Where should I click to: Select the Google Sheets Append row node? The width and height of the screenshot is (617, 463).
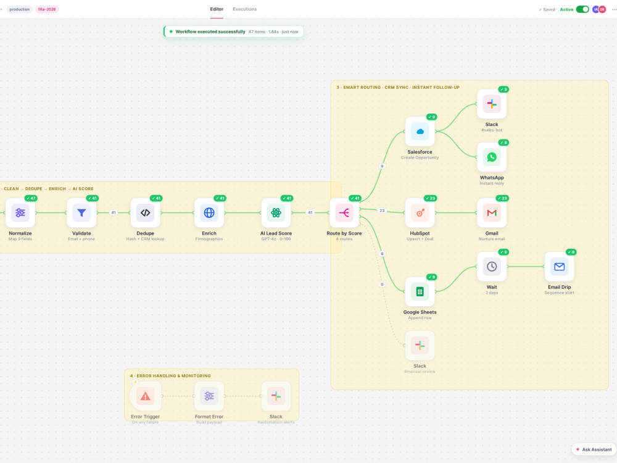click(x=420, y=291)
